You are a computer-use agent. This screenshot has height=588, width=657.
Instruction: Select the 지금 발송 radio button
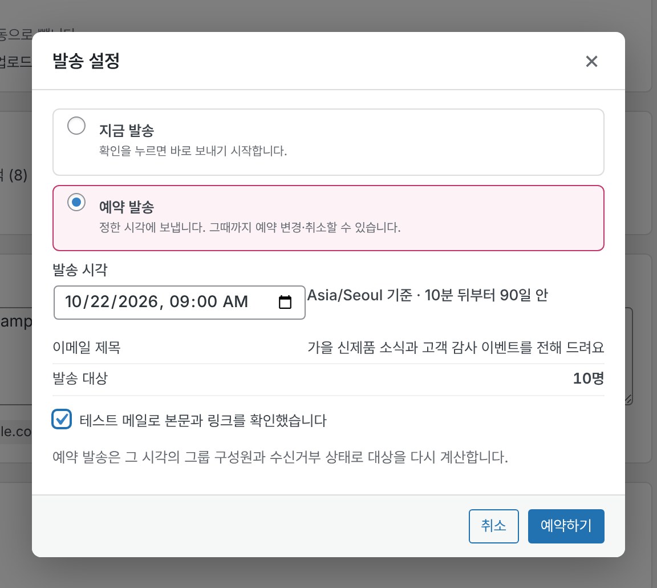(x=76, y=126)
